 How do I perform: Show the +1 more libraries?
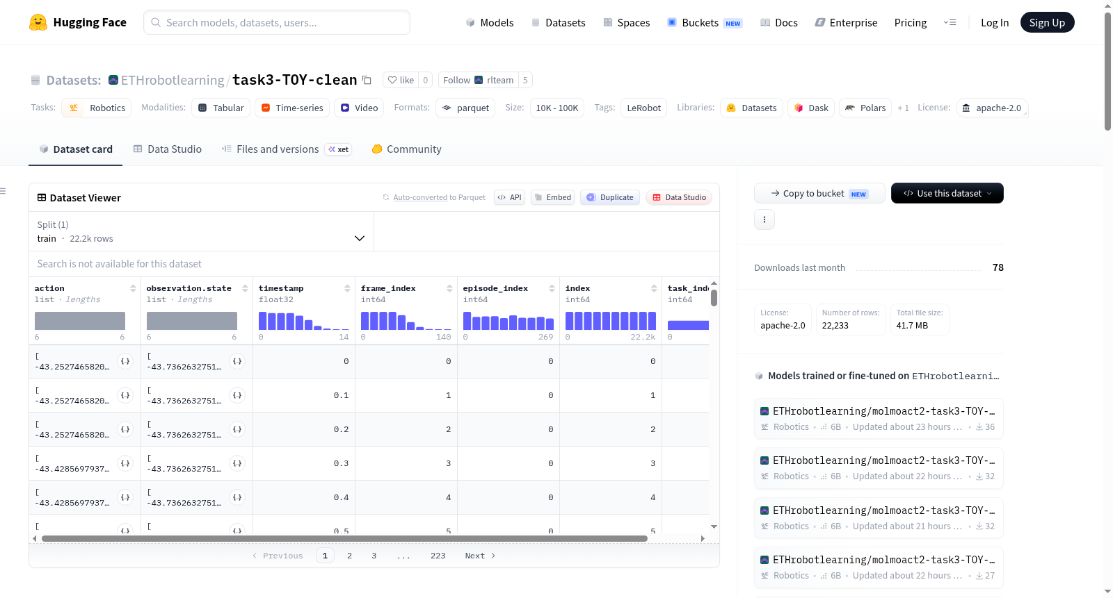coord(903,108)
